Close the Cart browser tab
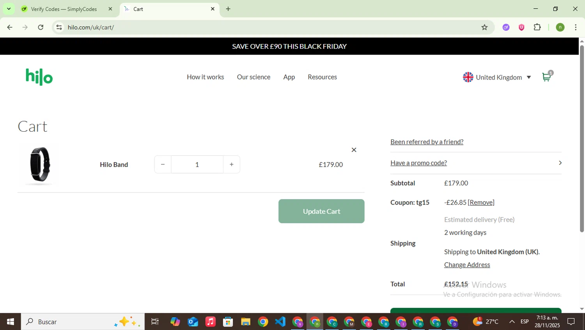 click(213, 9)
